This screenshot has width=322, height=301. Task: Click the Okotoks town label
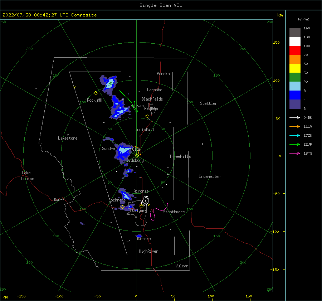pyautogui.click(x=143, y=239)
